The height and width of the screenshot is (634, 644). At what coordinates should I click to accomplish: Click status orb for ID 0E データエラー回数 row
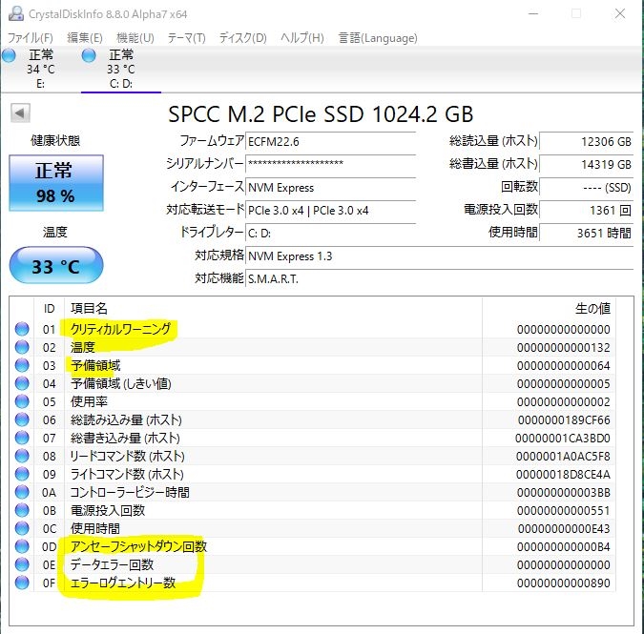click(22, 564)
